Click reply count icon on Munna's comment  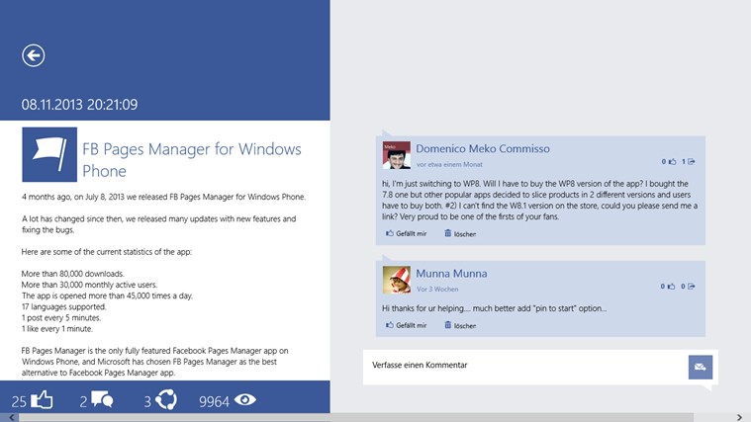[691, 287]
